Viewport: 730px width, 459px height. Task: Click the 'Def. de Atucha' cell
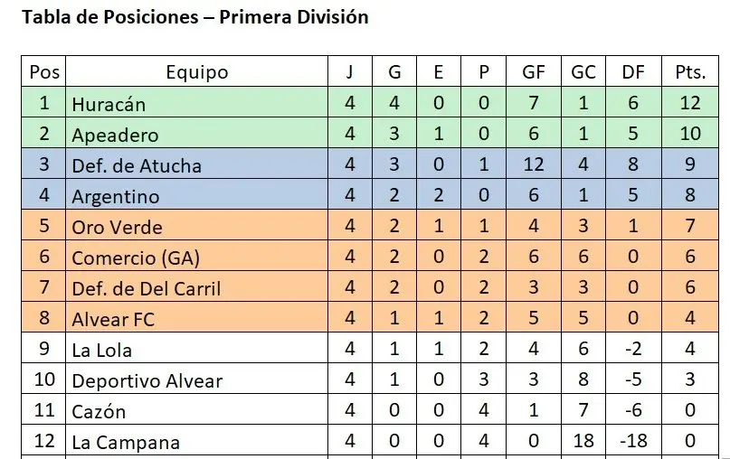tap(137, 165)
